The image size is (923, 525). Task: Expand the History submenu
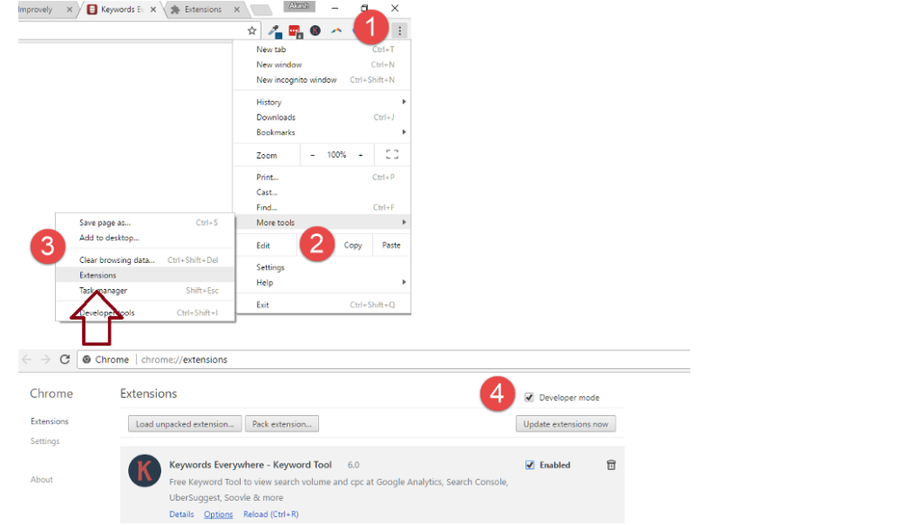322,103
